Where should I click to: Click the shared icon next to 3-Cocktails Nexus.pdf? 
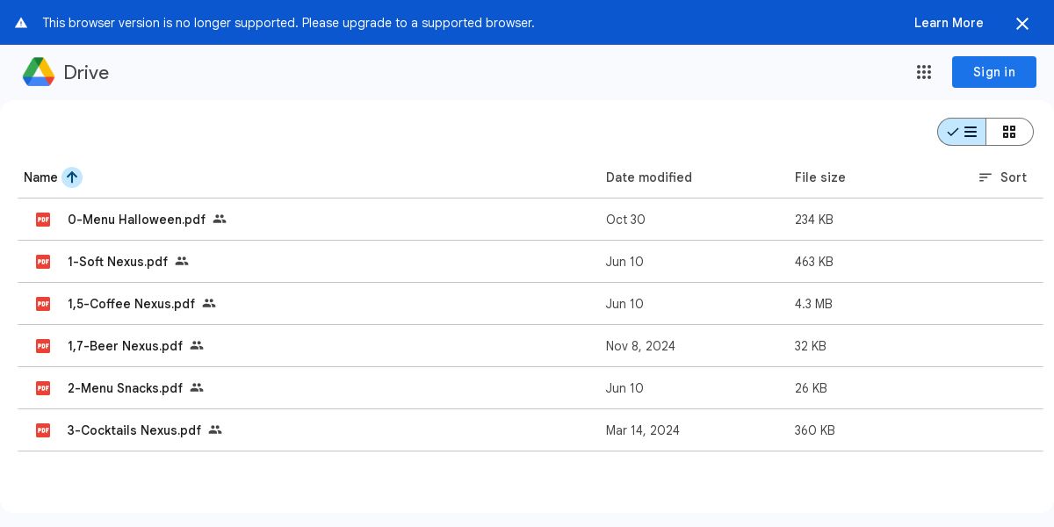(x=215, y=430)
